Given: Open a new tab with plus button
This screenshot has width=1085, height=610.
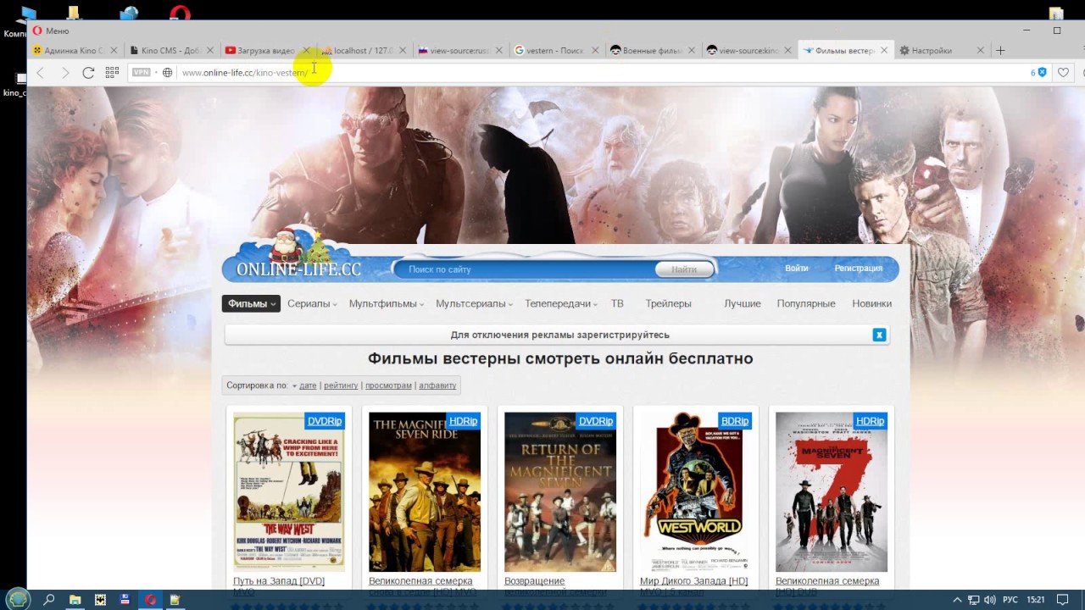Looking at the screenshot, I should click(x=1000, y=51).
